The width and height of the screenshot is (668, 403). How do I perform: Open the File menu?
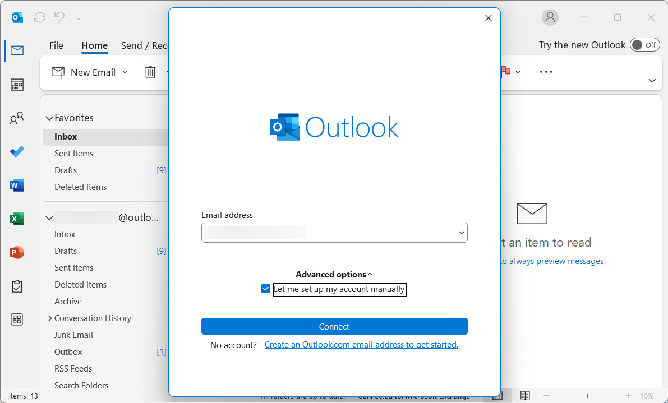tap(56, 45)
